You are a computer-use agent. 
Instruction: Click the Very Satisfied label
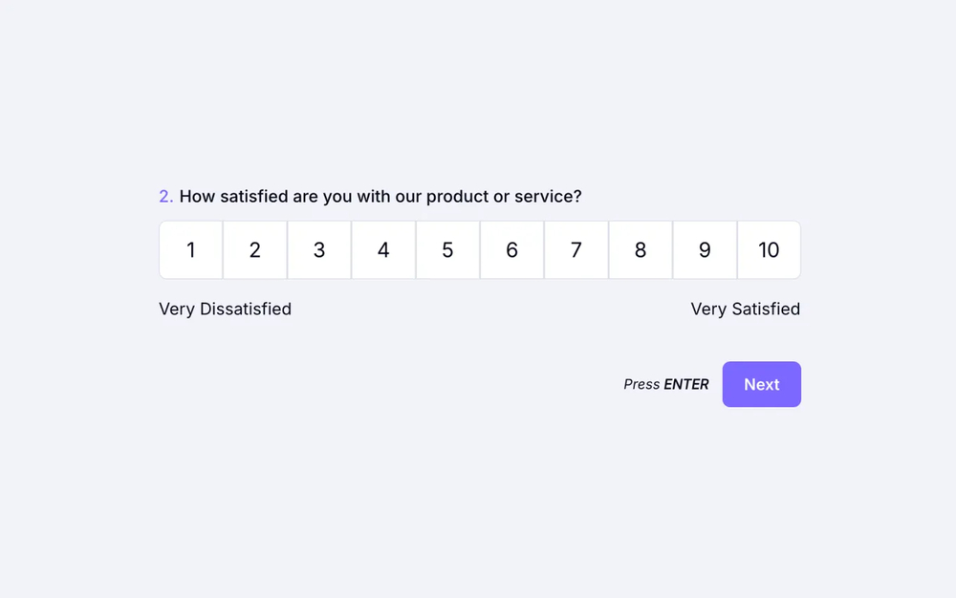[746, 309]
